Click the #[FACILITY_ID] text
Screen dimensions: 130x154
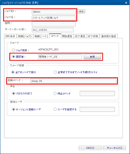48,49
